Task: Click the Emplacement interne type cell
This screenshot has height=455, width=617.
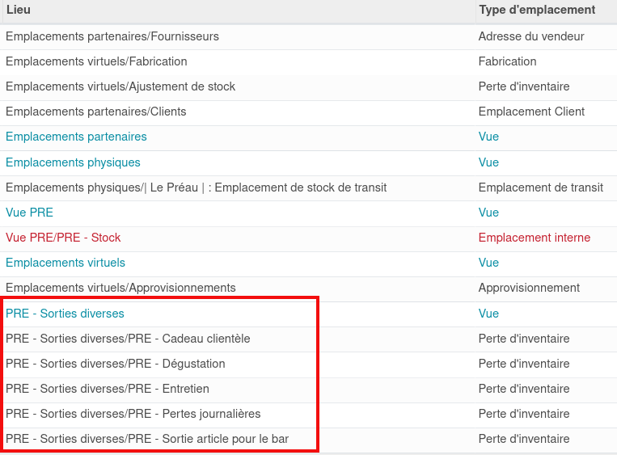Action: tap(534, 238)
